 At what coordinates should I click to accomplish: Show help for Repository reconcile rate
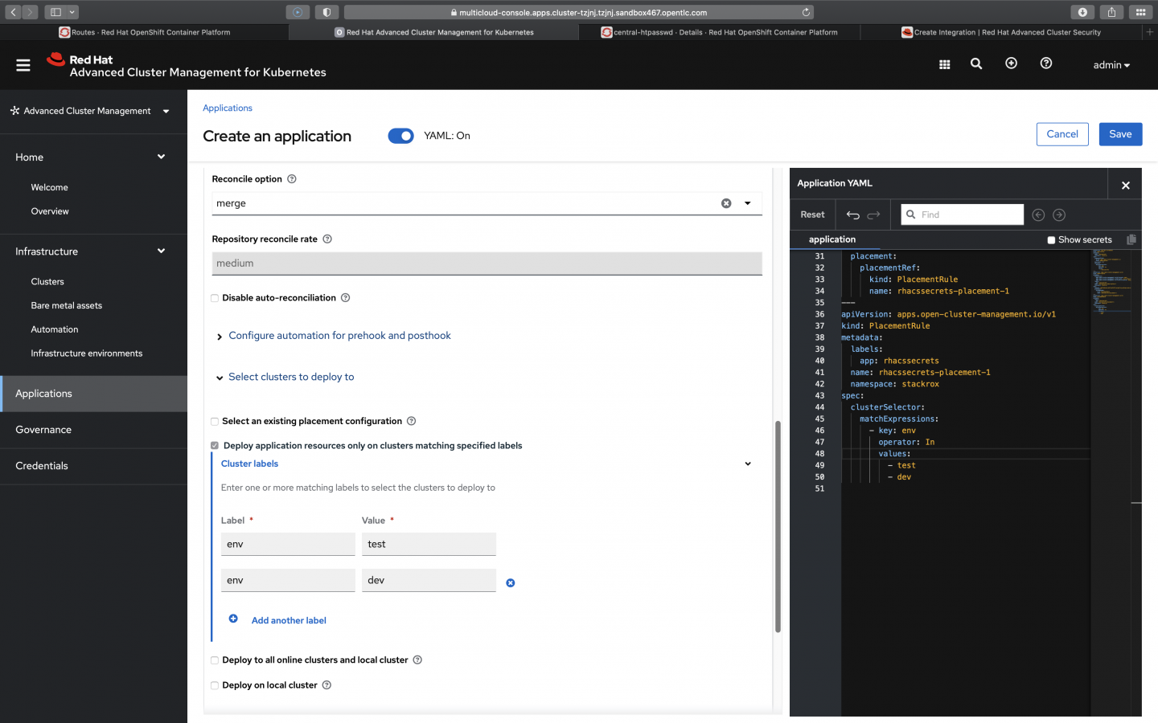click(x=327, y=239)
